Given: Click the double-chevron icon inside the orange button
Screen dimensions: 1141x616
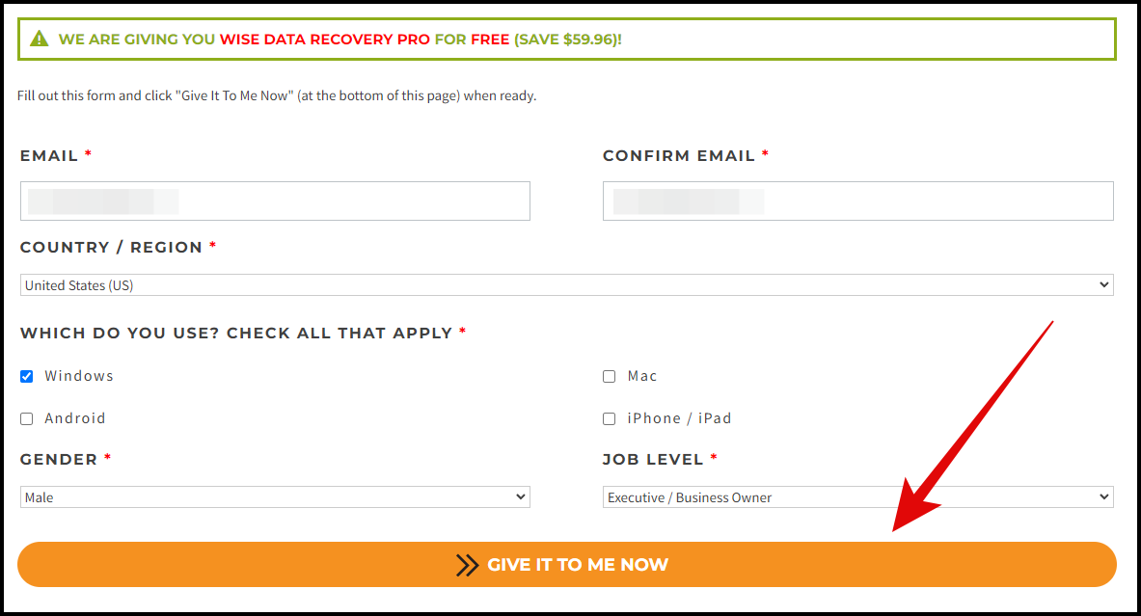Looking at the screenshot, I should click(467, 565).
